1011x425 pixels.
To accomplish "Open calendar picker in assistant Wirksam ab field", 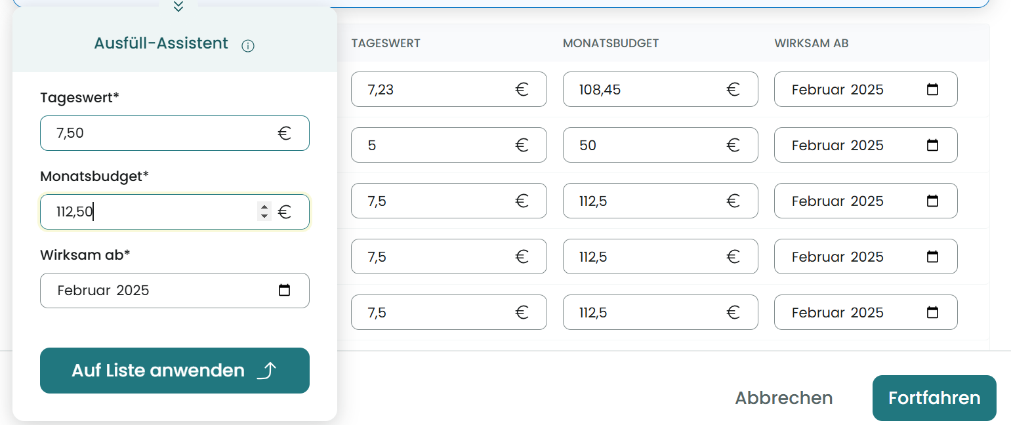I will tap(284, 291).
